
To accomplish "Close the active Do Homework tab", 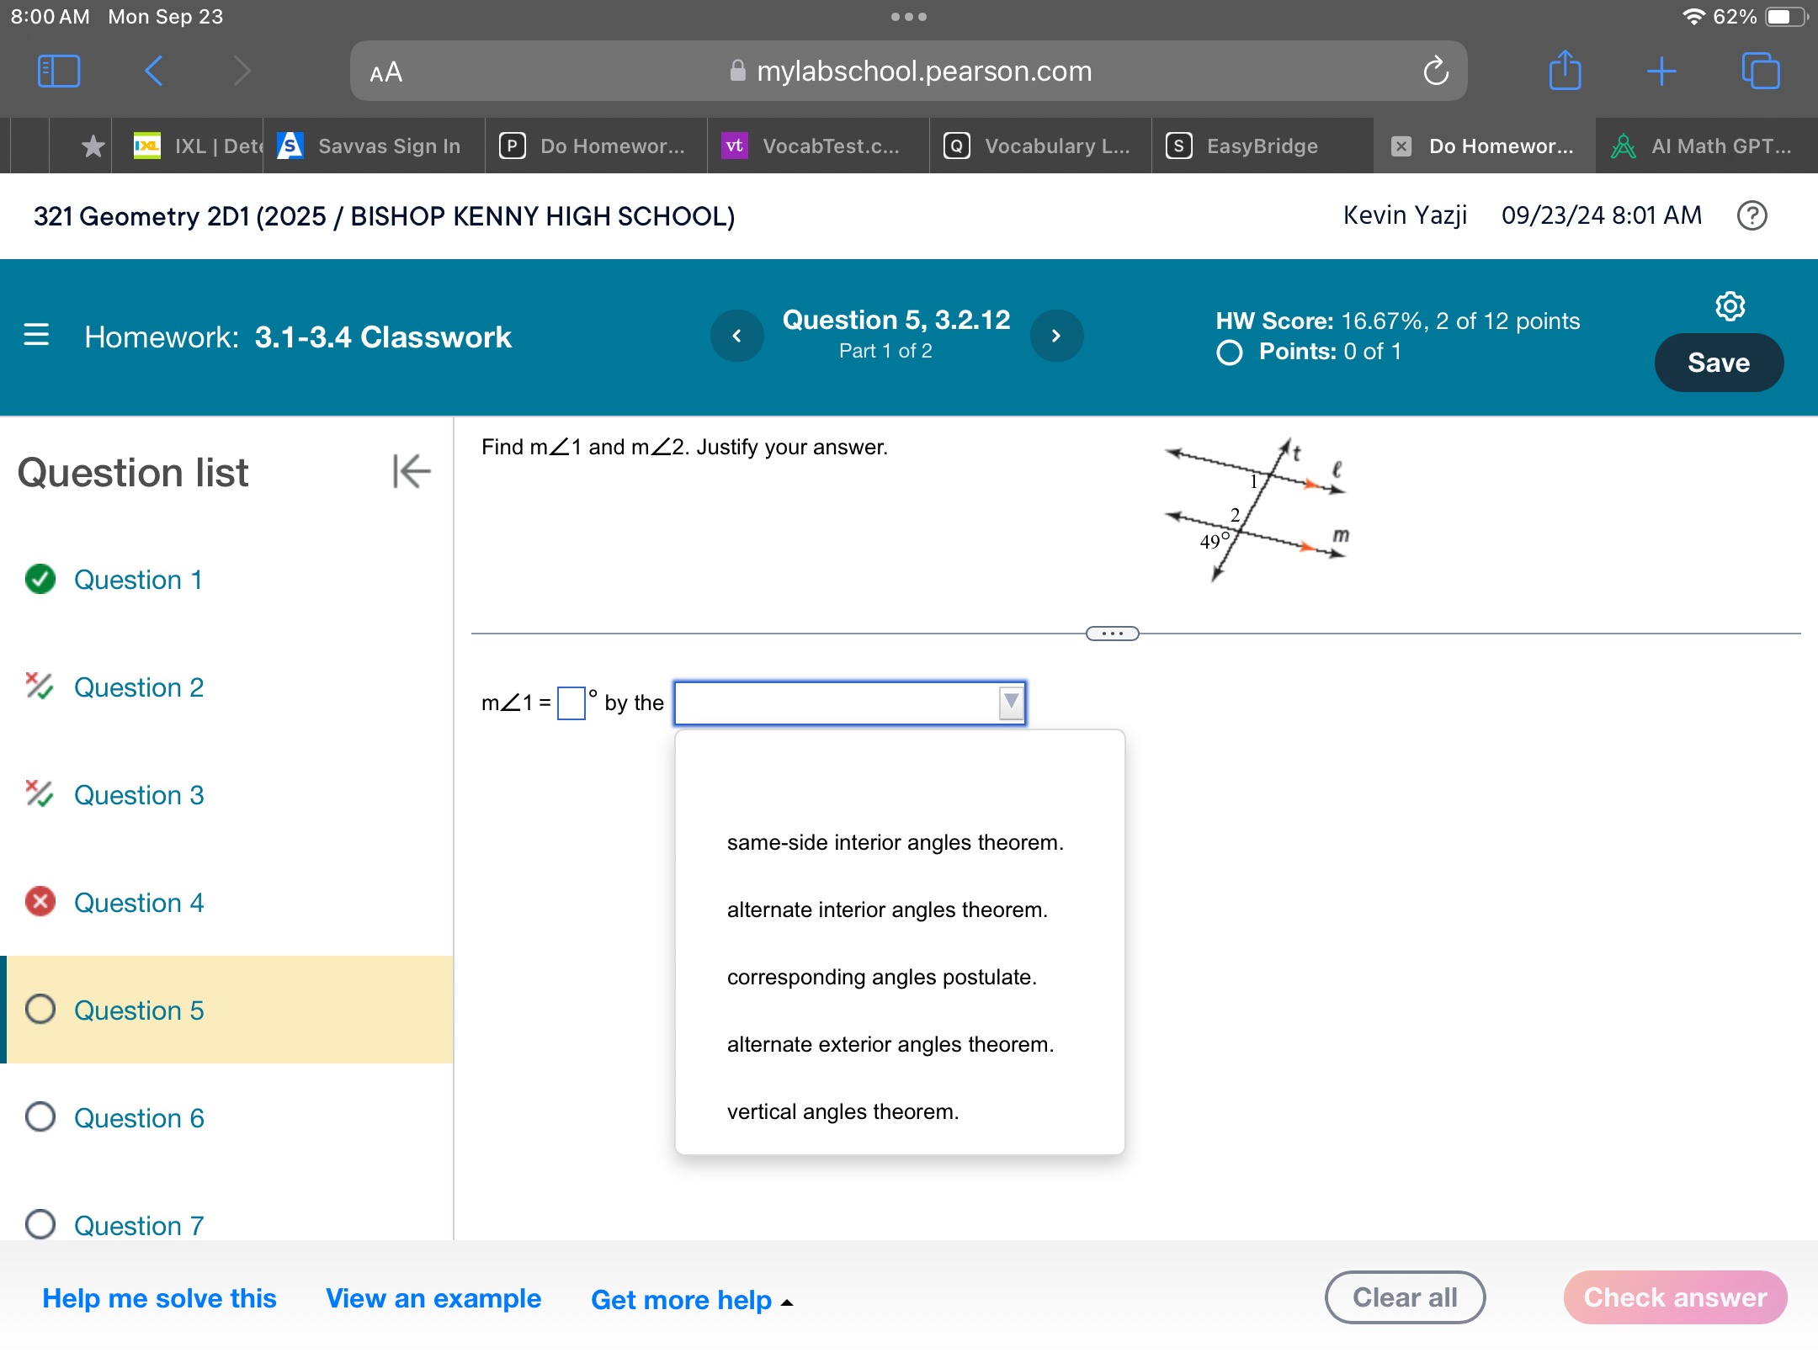I will tap(1401, 146).
